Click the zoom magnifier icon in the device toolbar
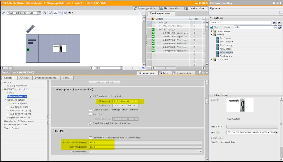 pyautogui.click(x=70, y=13)
